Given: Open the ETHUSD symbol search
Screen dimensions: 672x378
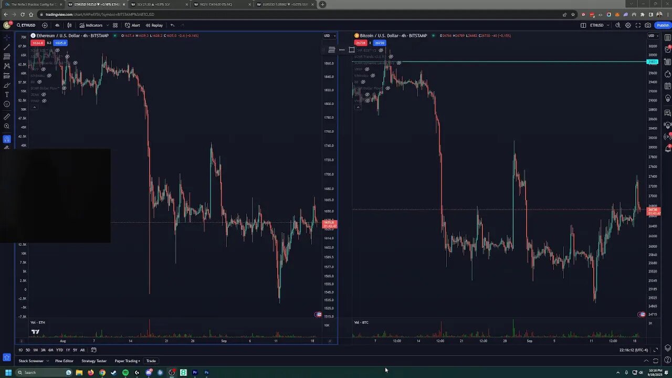Looking at the screenshot, I should click(x=26, y=25).
